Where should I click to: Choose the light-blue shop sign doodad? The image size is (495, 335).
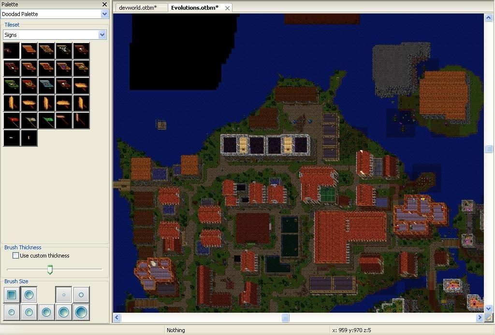click(x=46, y=85)
